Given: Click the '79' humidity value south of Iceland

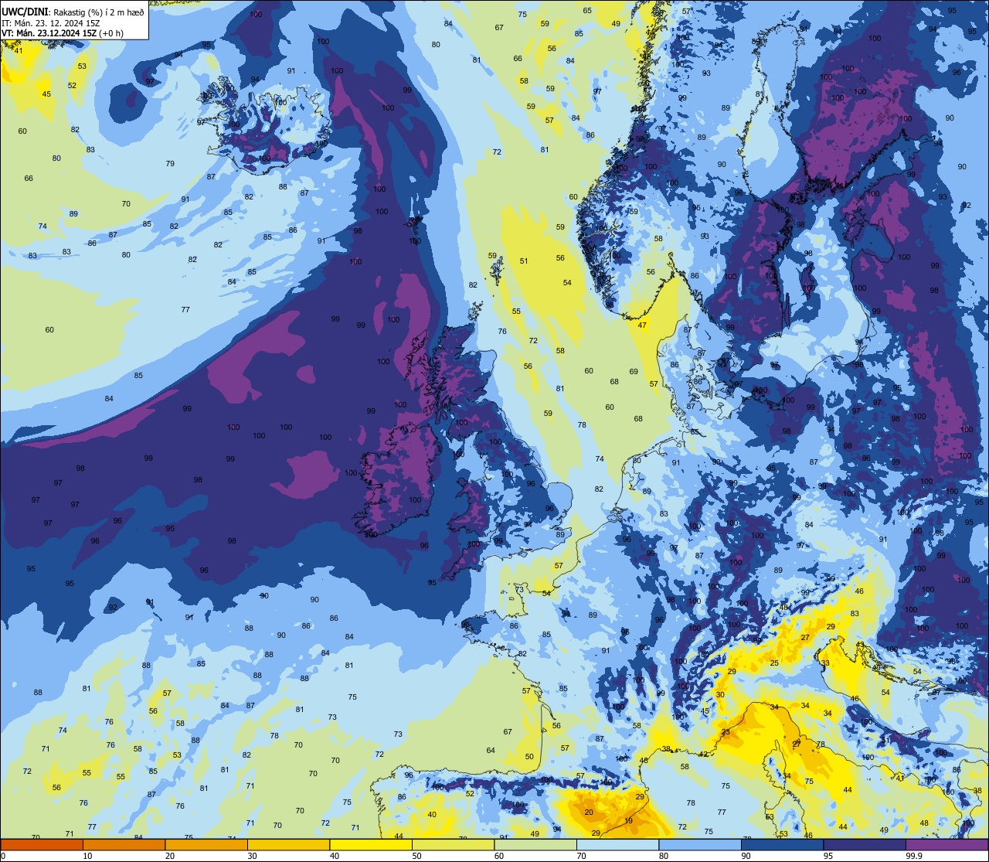Looking at the screenshot, I should [x=170, y=164].
